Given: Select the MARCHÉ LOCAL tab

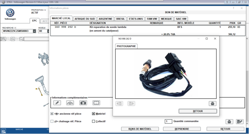Looking at the screenshot, I should coord(61,18).
